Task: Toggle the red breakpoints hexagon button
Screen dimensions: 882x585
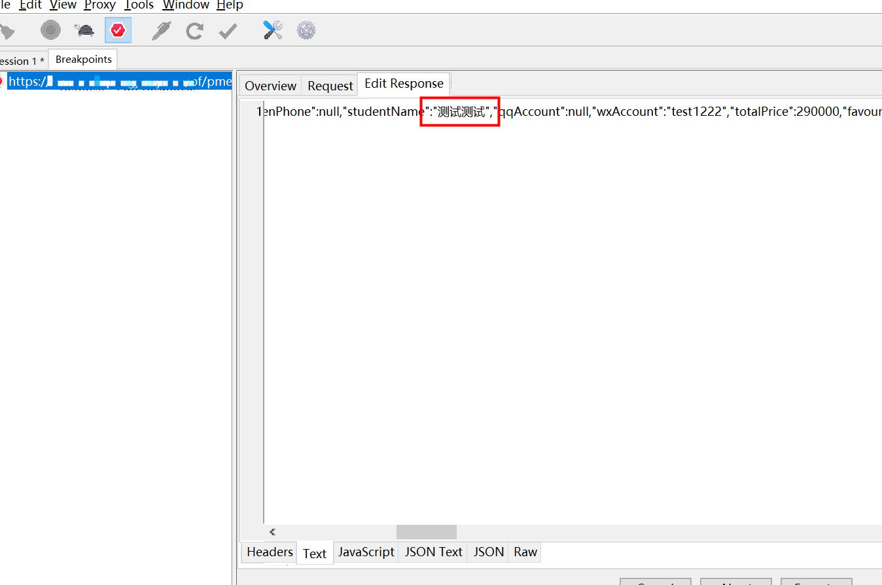Action: pos(118,30)
